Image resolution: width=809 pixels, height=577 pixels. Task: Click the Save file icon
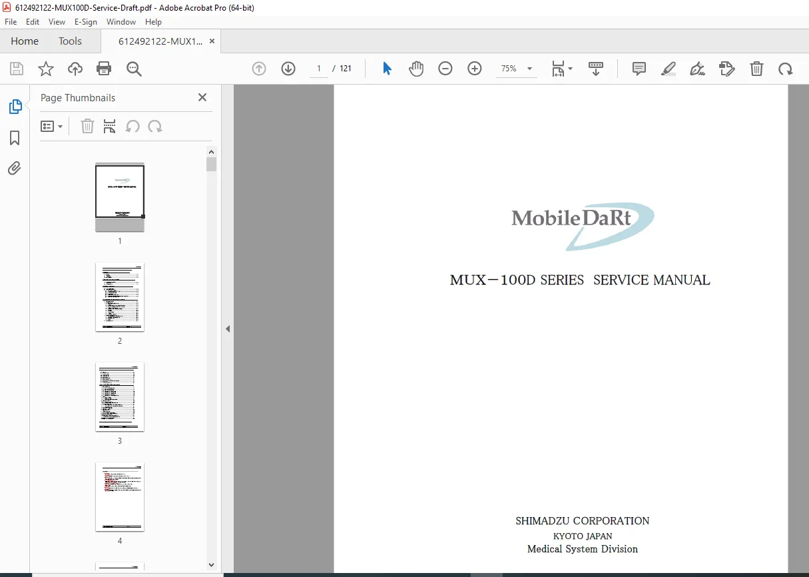(17, 69)
